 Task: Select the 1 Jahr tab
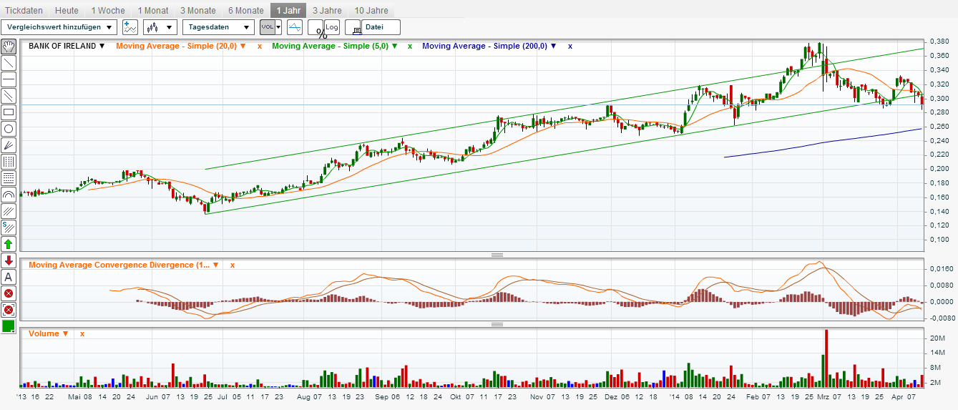(x=289, y=11)
